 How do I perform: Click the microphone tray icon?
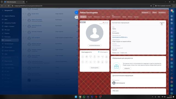pos(155,97)
